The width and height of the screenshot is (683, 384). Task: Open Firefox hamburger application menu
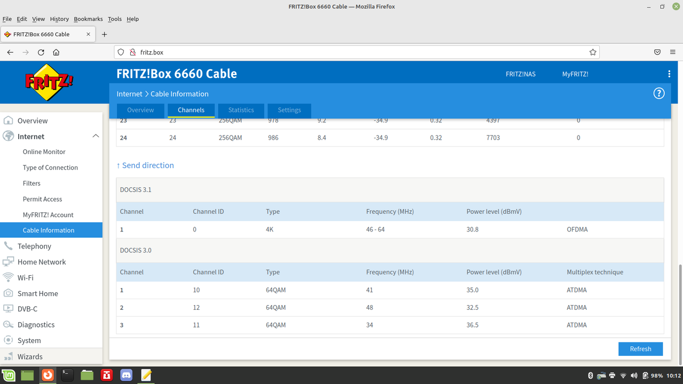(672, 52)
